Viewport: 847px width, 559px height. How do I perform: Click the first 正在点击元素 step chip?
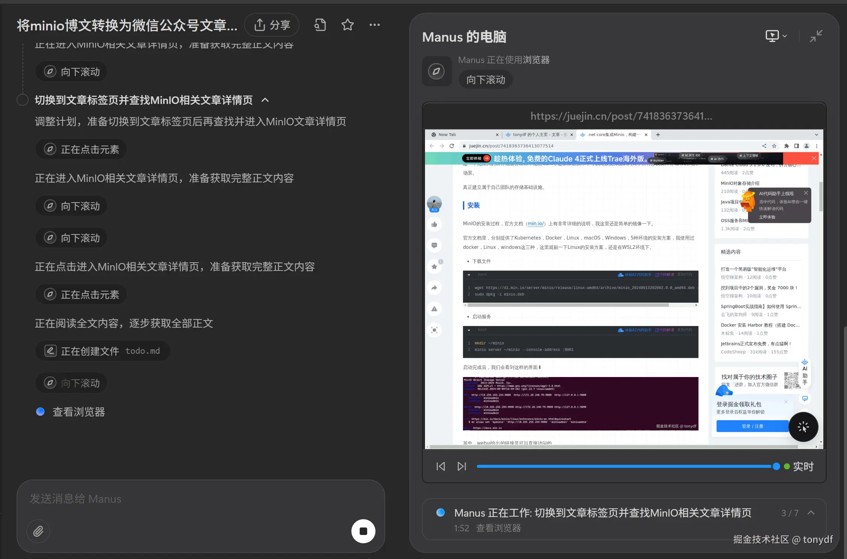81,149
